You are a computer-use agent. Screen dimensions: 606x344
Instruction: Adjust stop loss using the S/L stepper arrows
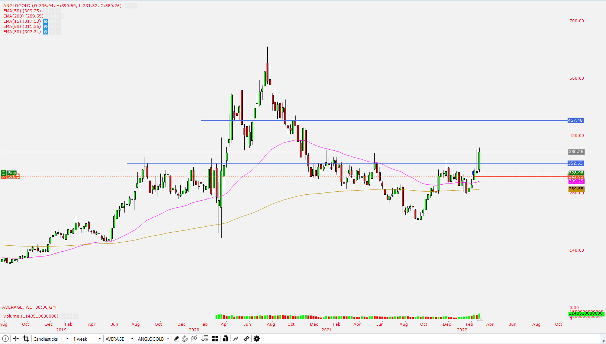(x=17, y=176)
